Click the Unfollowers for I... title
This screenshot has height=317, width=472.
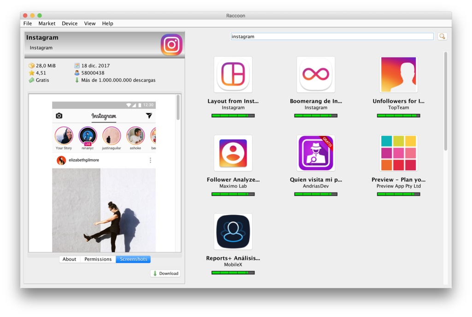coord(399,101)
